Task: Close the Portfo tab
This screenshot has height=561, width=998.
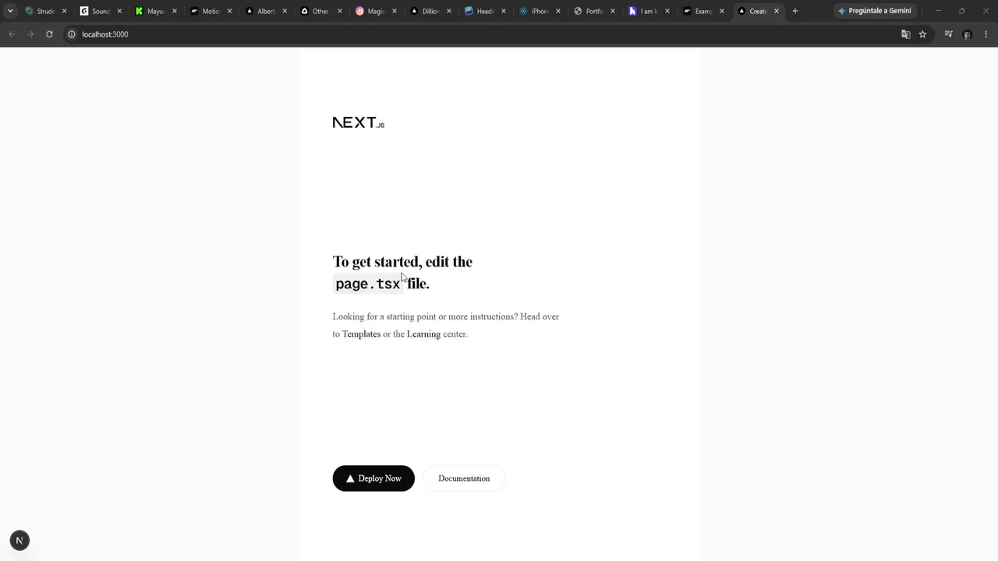Action: coord(613,11)
